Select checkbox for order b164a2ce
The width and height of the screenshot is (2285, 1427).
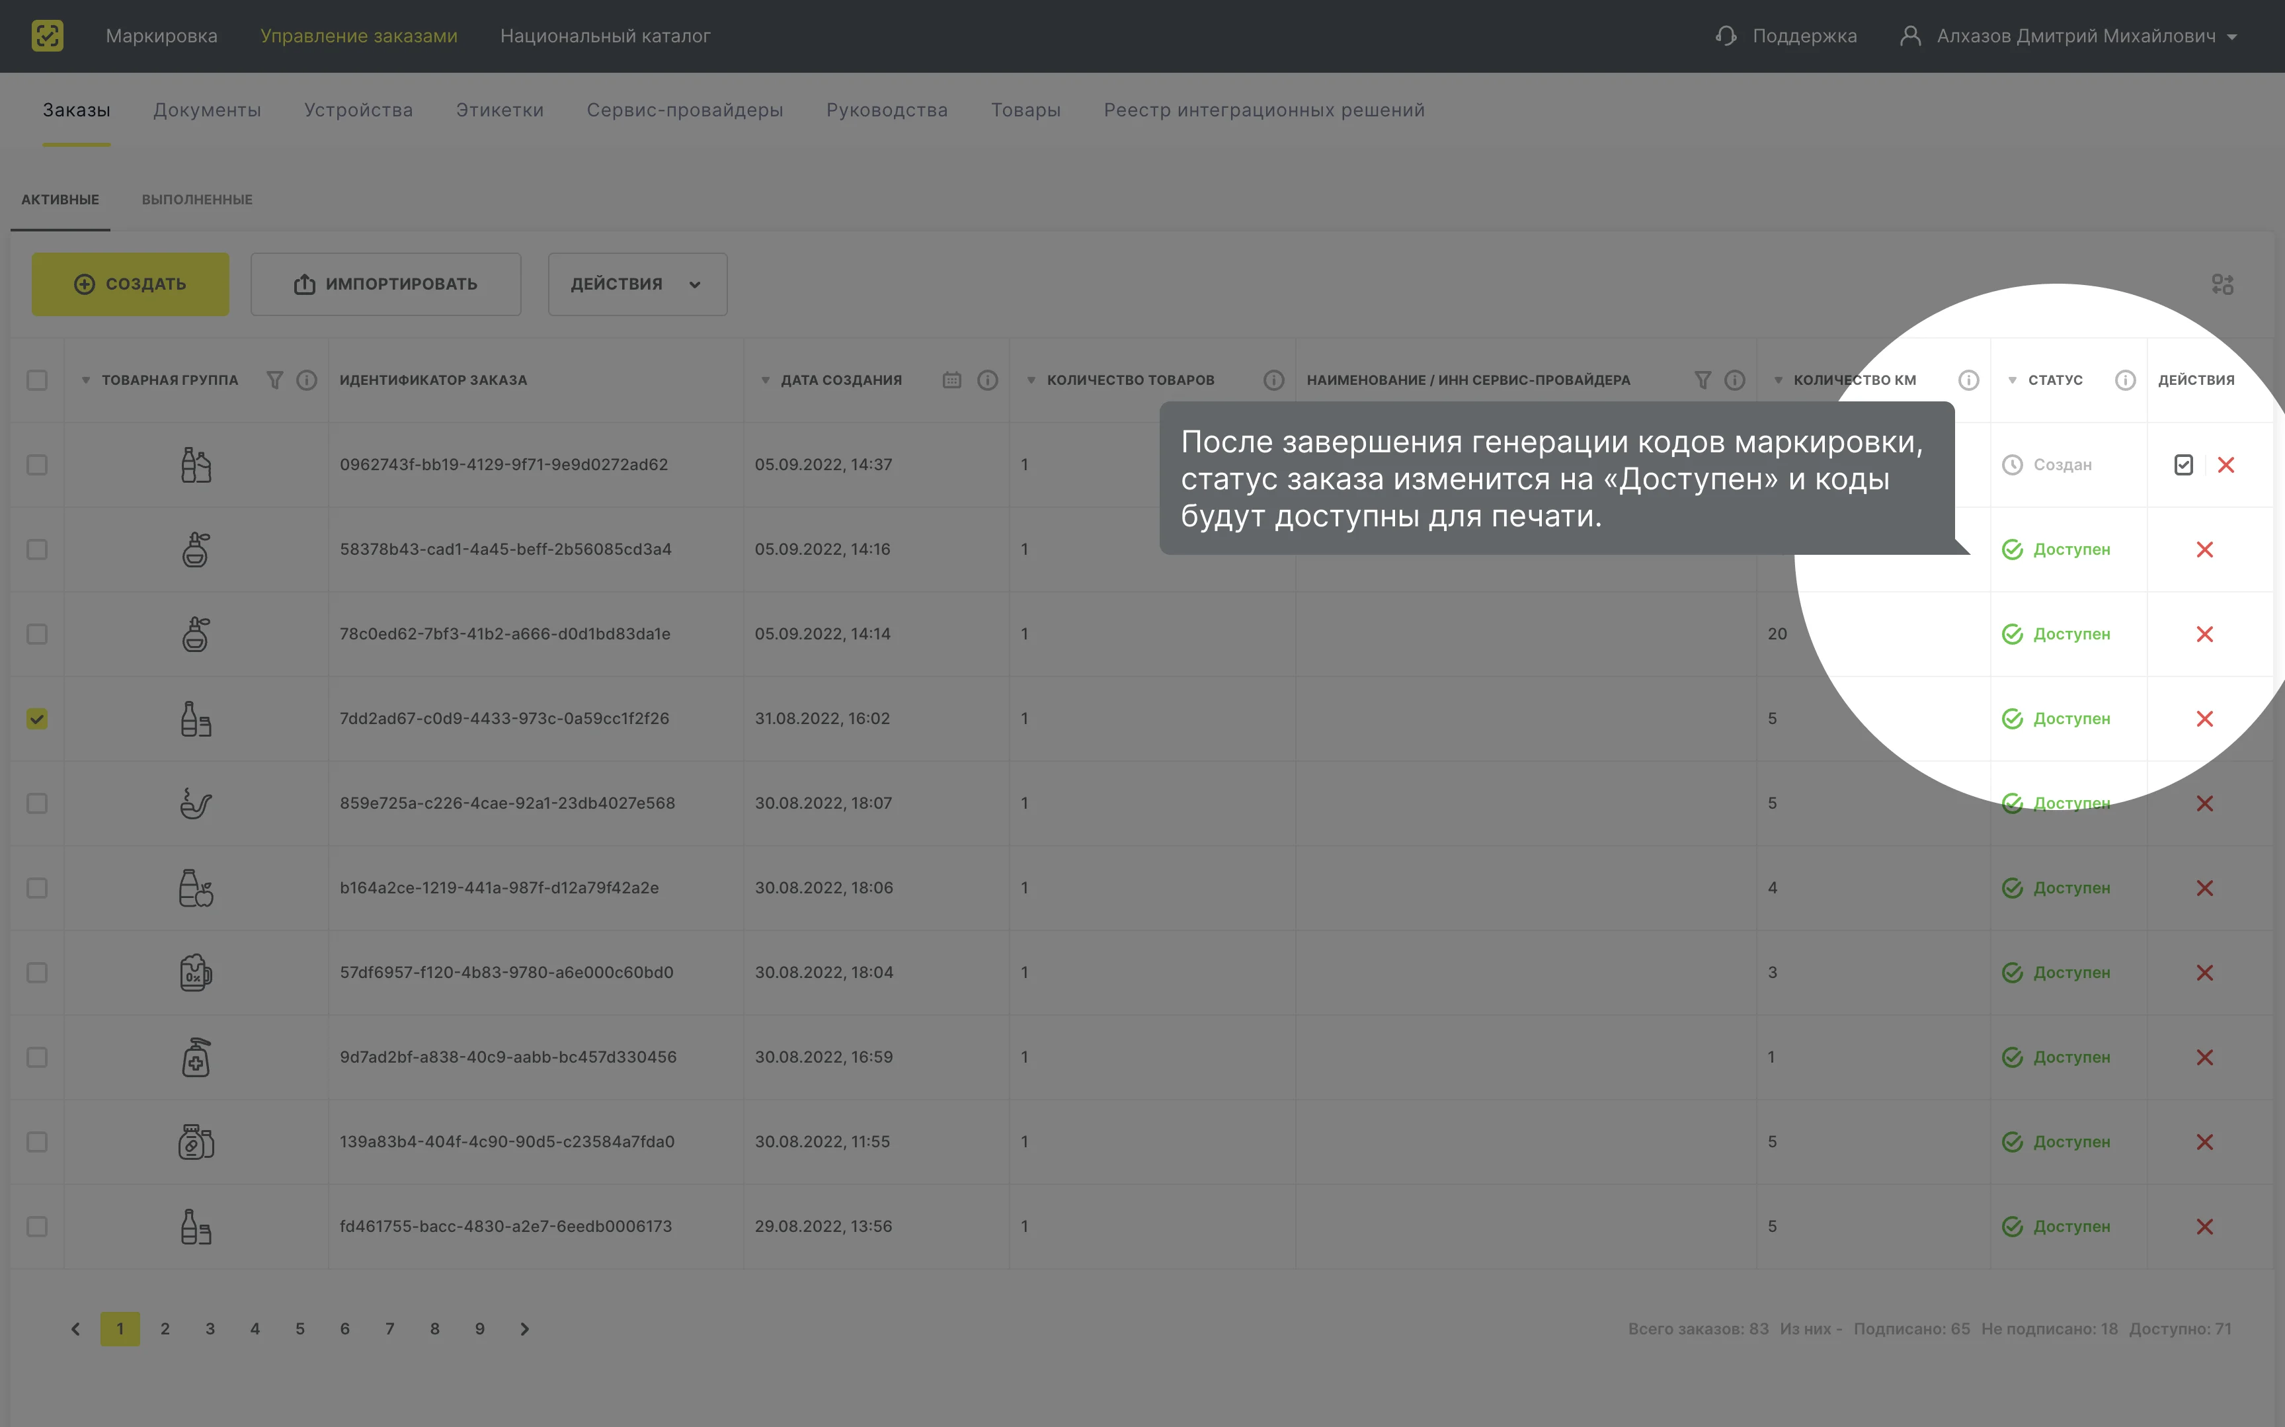37,888
